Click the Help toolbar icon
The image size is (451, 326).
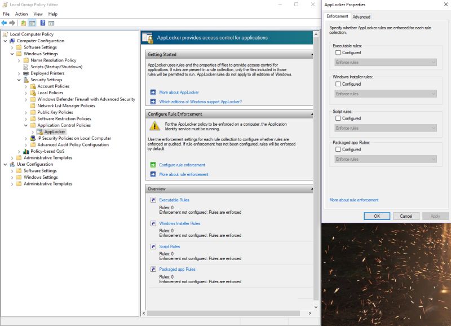click(x=43, y=23)
